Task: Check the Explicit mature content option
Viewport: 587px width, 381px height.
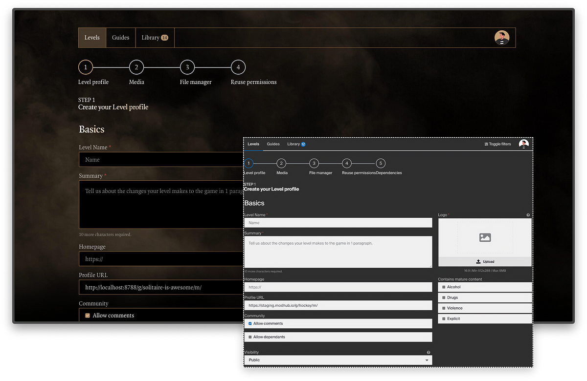Action: (444, 318)
